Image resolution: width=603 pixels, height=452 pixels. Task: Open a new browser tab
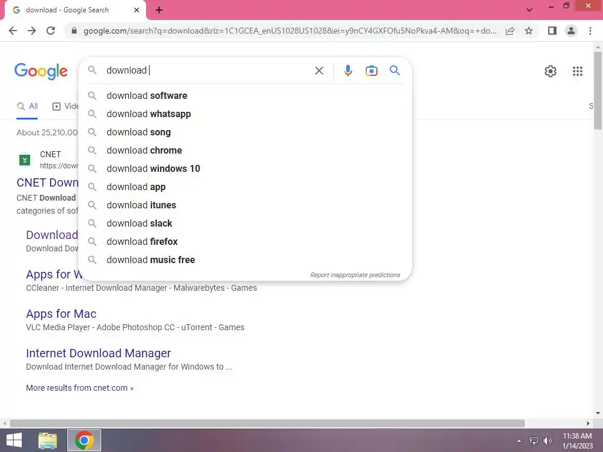pos(159,10)
